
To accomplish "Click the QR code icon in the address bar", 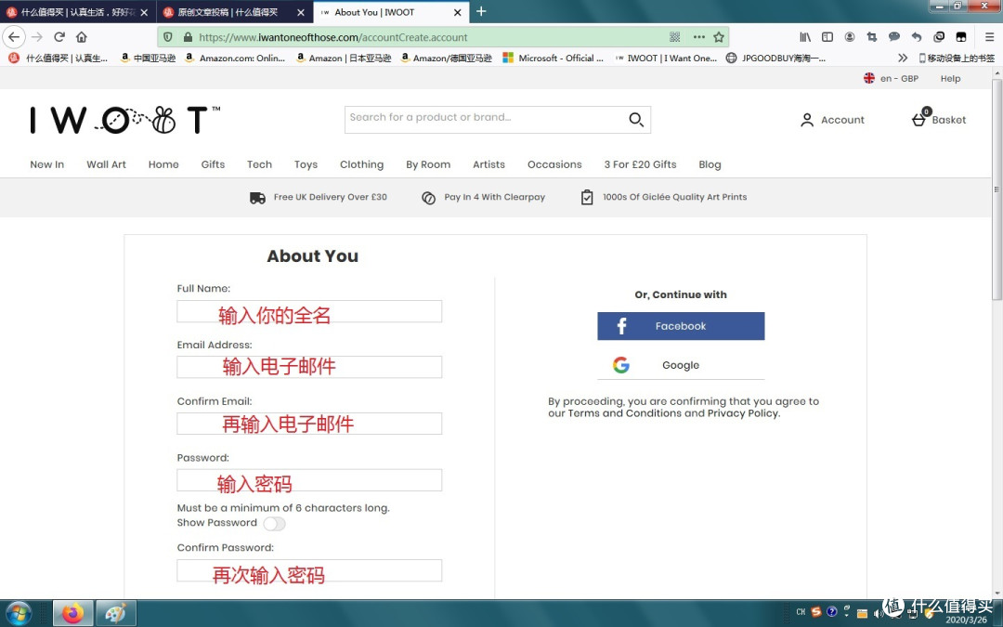I will click(674, 37).
